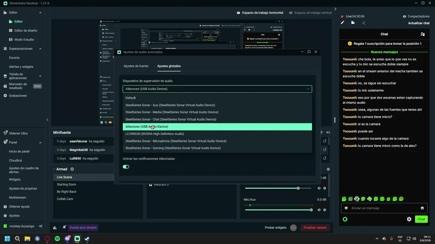Image resolution: width=435 pixels, height=244 pixels.
Task: Choose Default from the device list
Action: (x=217, y=98)
